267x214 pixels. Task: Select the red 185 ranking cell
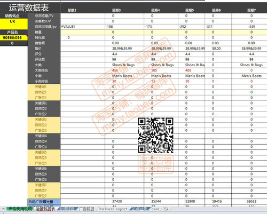(161, 70)
